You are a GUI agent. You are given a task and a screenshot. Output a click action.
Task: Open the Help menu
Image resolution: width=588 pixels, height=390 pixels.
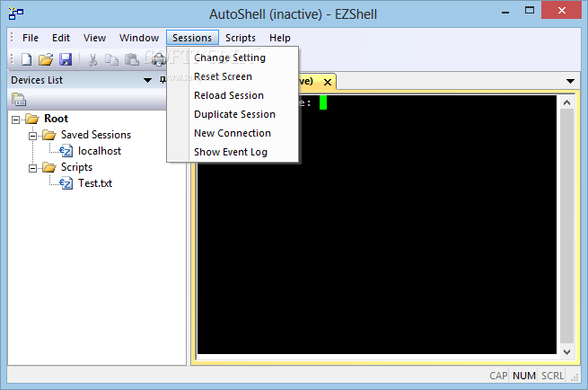click(280, 38)
